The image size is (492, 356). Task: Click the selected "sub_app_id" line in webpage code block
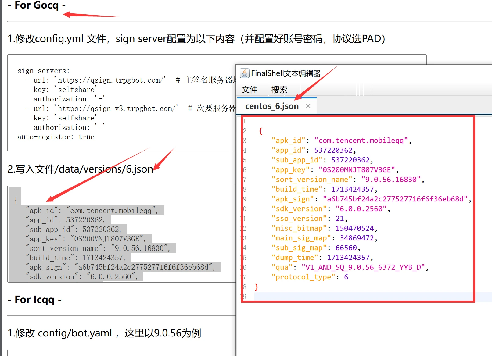coord(74,230)
